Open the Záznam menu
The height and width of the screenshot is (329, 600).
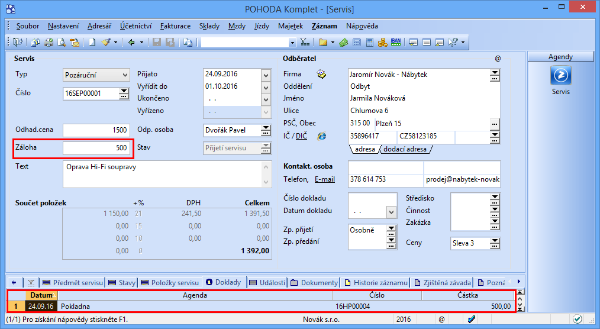[x=324, y=26]
